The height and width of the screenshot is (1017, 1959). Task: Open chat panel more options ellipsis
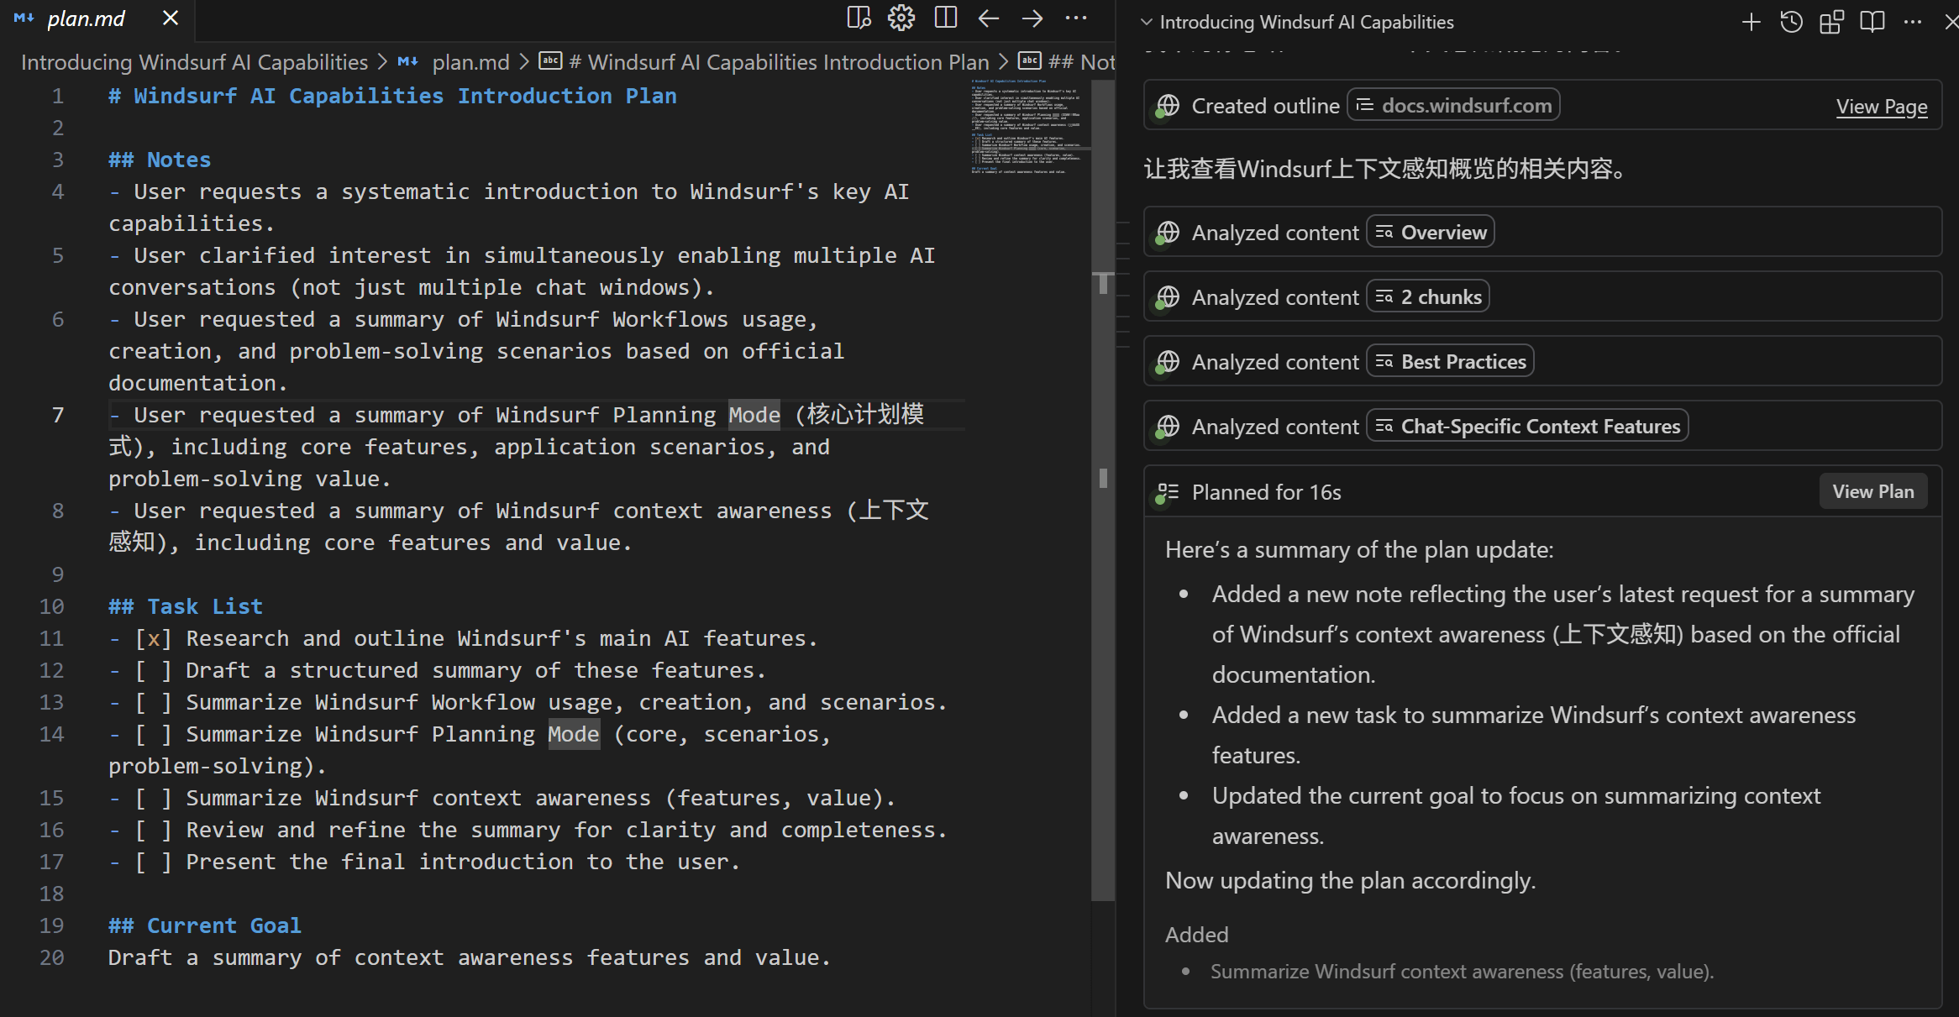[x=1913, y=22]
